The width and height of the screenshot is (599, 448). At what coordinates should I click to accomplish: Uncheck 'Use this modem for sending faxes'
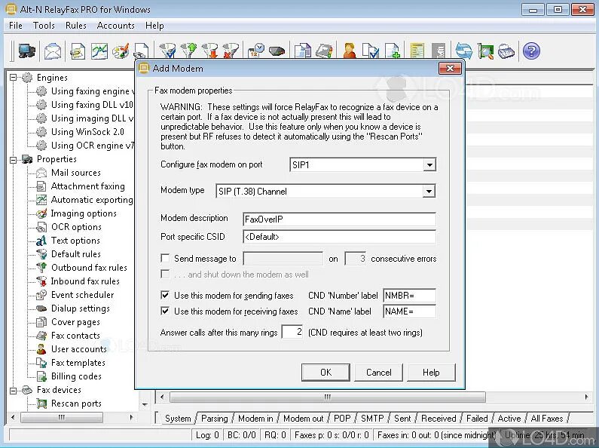coord(165,295)
